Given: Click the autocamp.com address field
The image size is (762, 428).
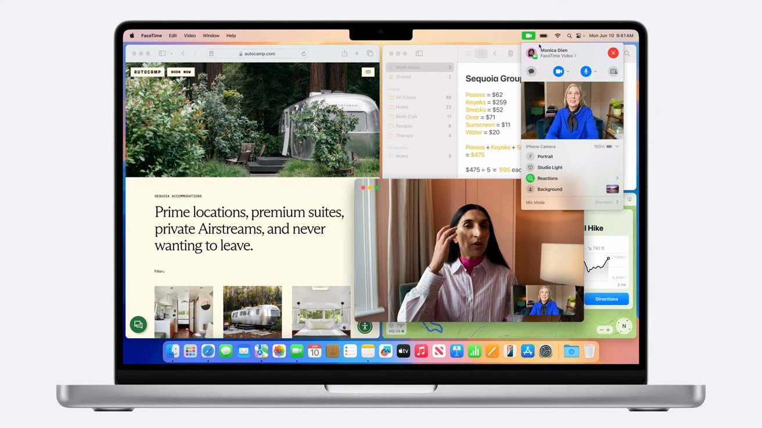Looking at the screenshot, I should [258, 53].
